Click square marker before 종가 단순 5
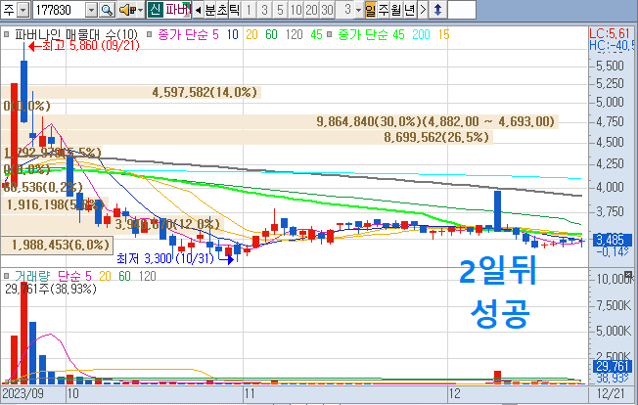 150,34
